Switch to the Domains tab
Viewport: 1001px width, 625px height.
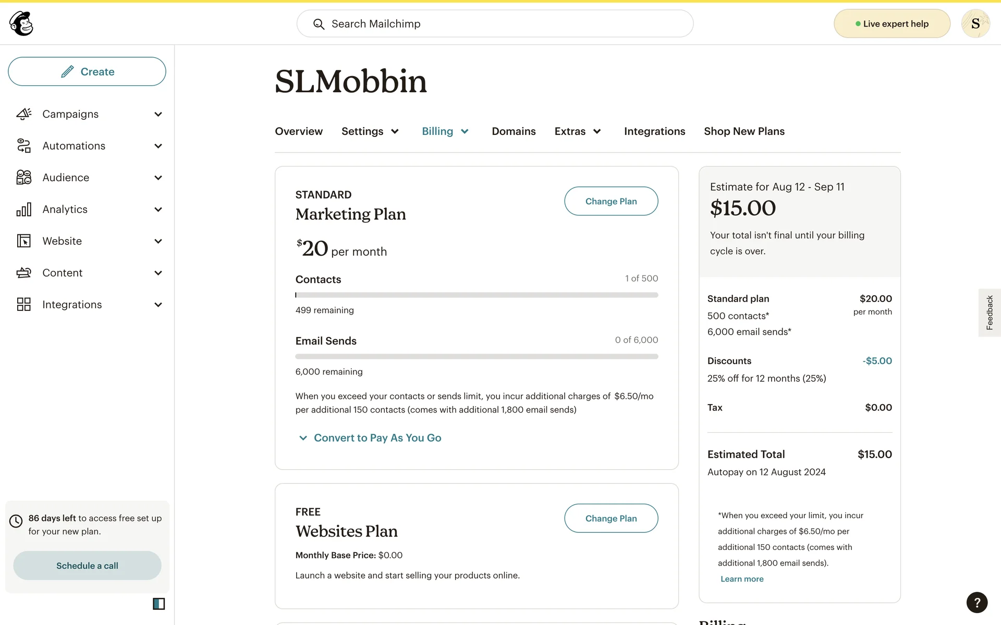click(514, 131)
